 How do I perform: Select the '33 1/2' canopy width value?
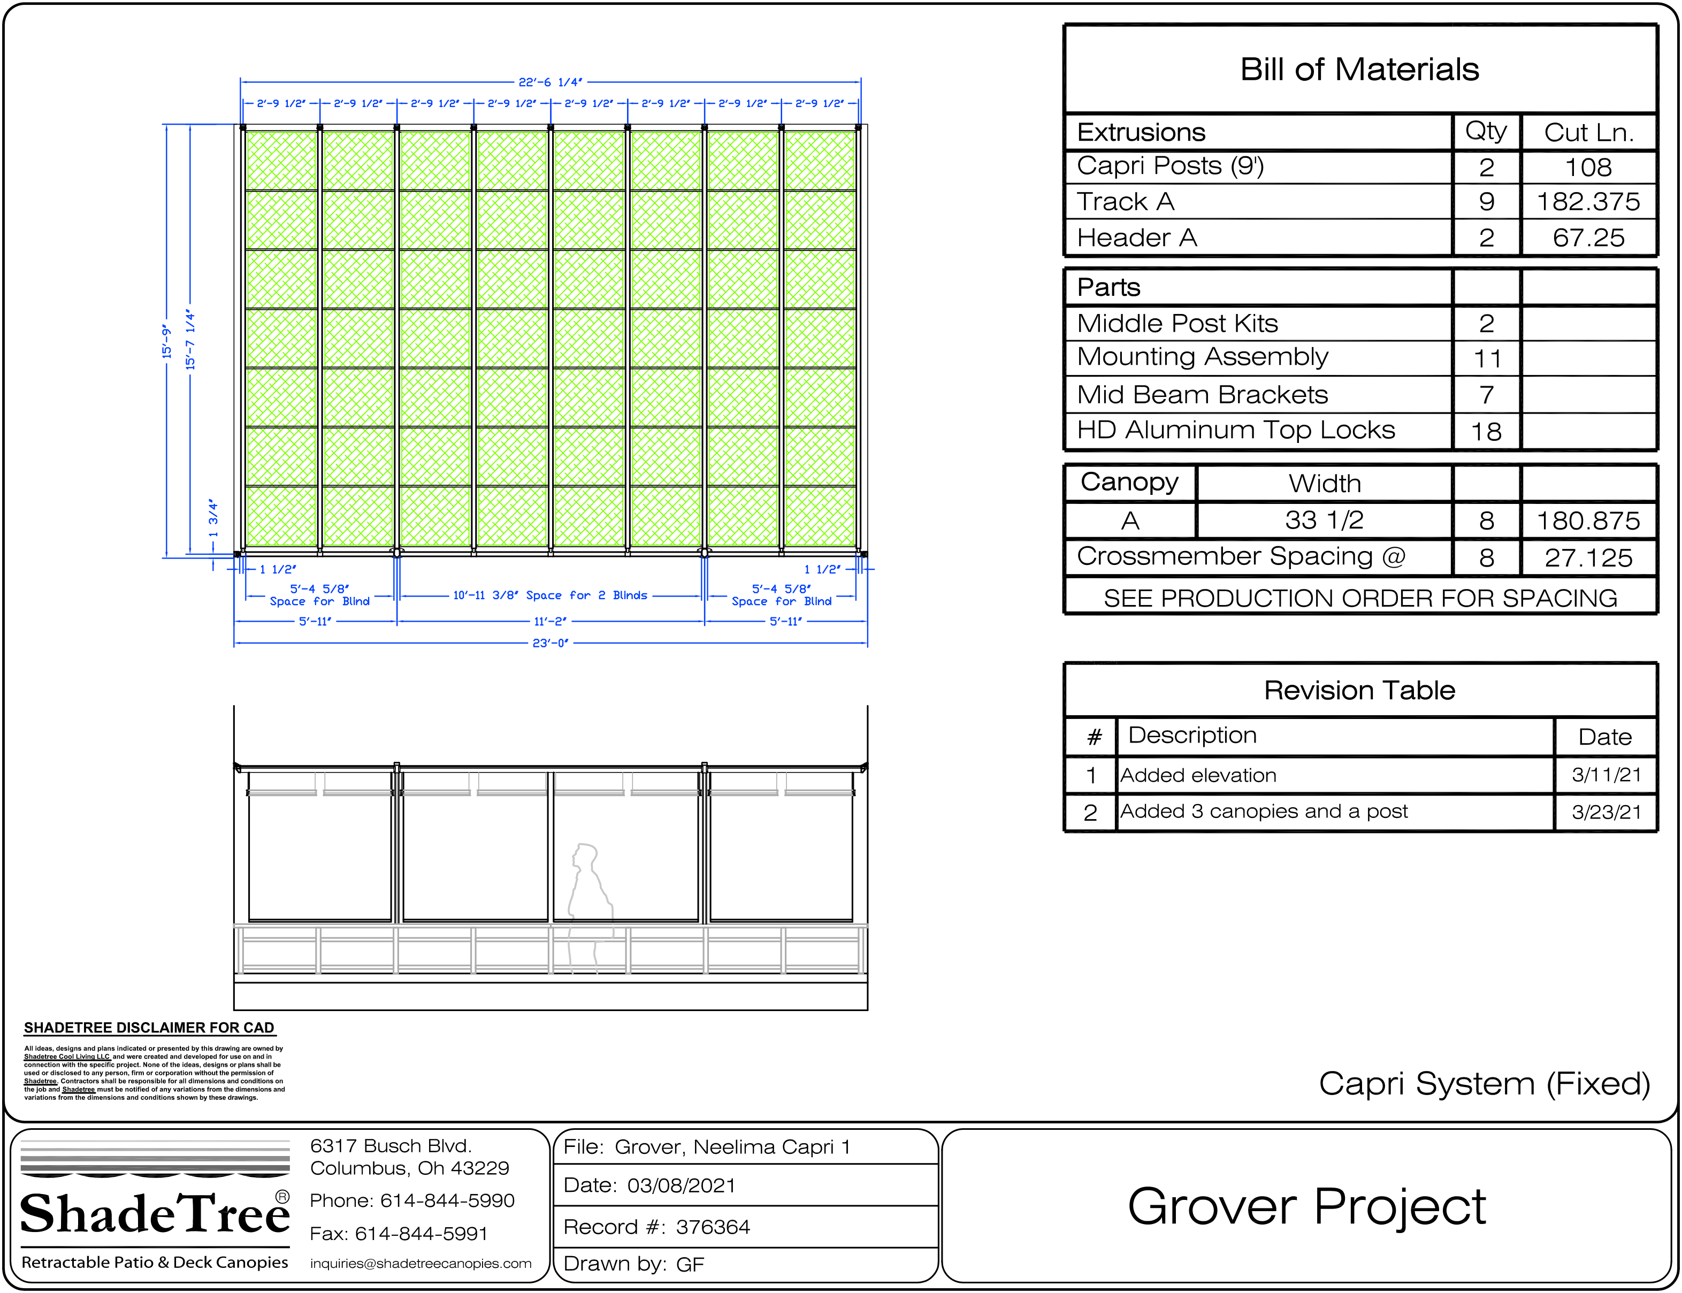(x=1324, y=521)
